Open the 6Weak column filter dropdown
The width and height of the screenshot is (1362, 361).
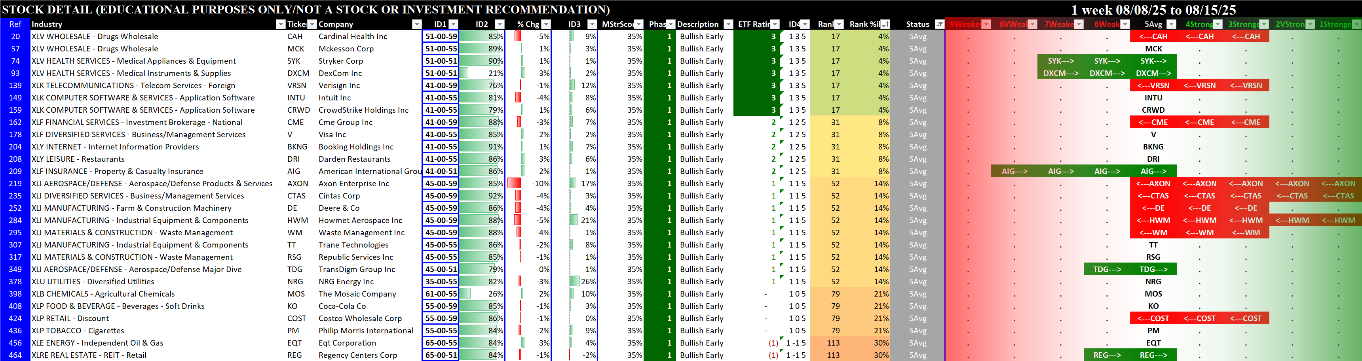tap(1125, 24)
